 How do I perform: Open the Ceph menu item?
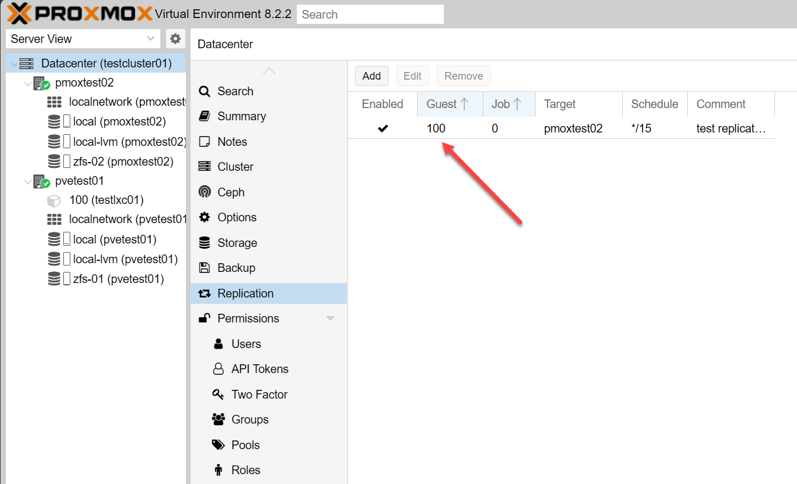click(268, 192)
